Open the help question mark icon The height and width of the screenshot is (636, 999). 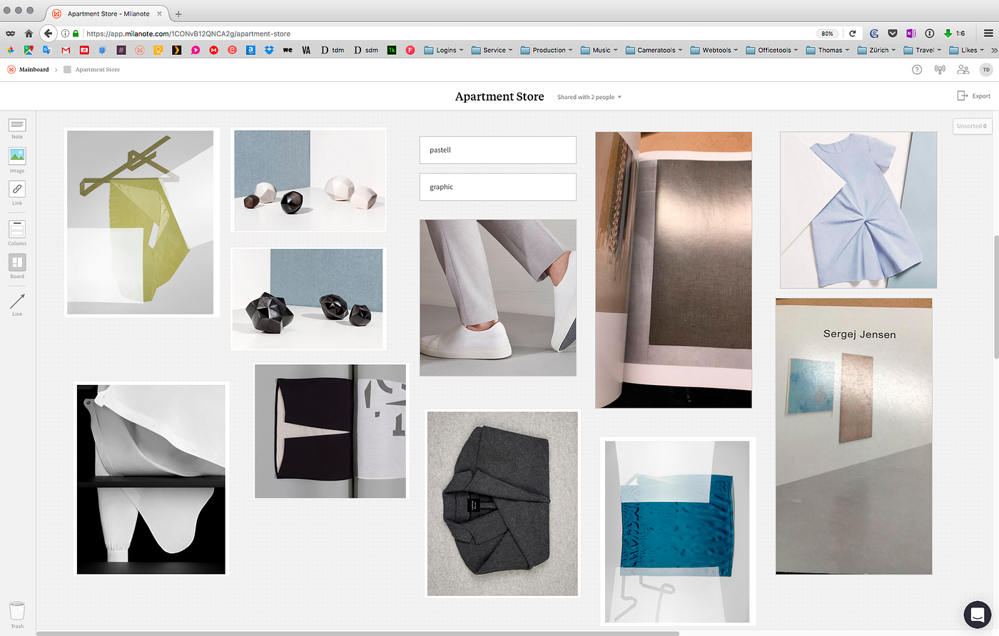tap(917, 70)
